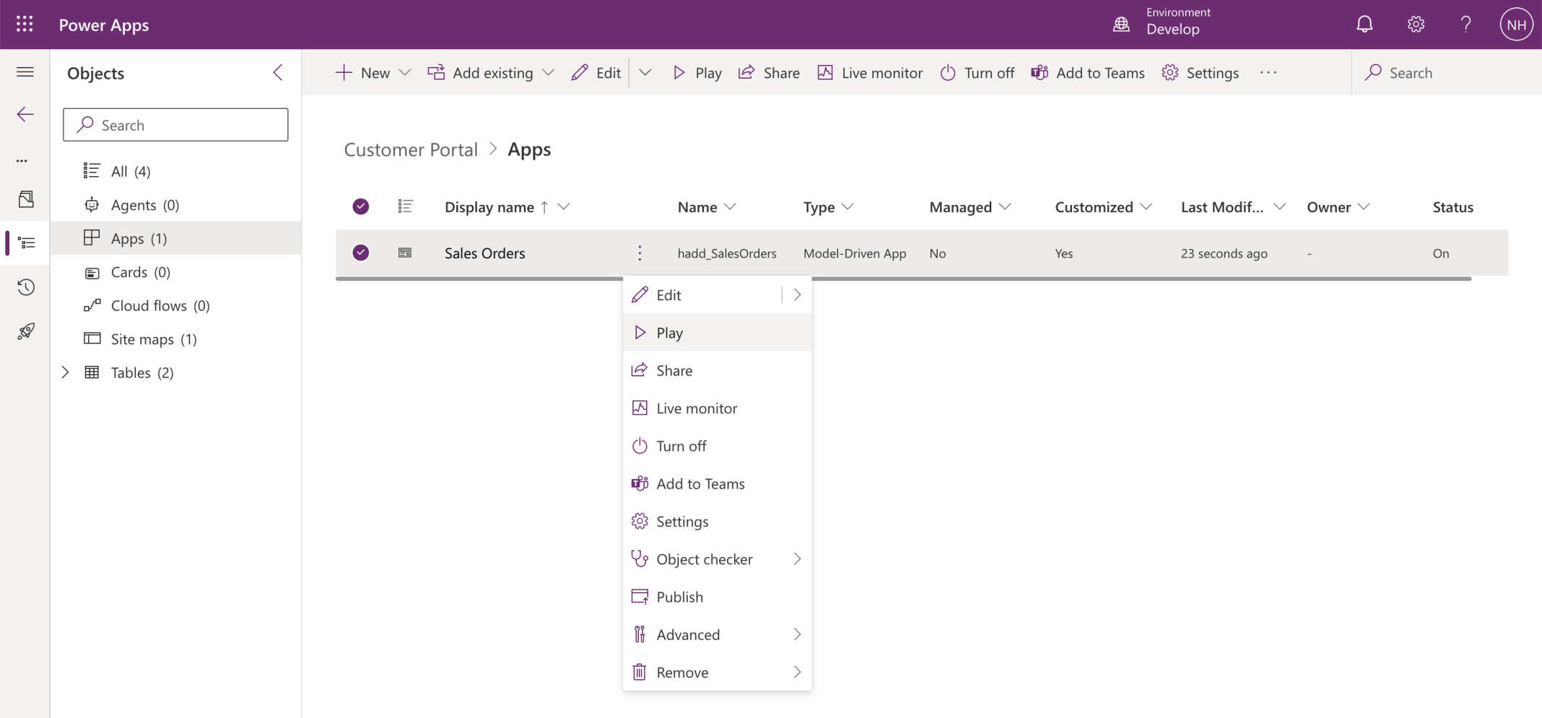Toggle the hamburger navigation menu
This screenshot has height=718, width=1542.
pos(25,72)
